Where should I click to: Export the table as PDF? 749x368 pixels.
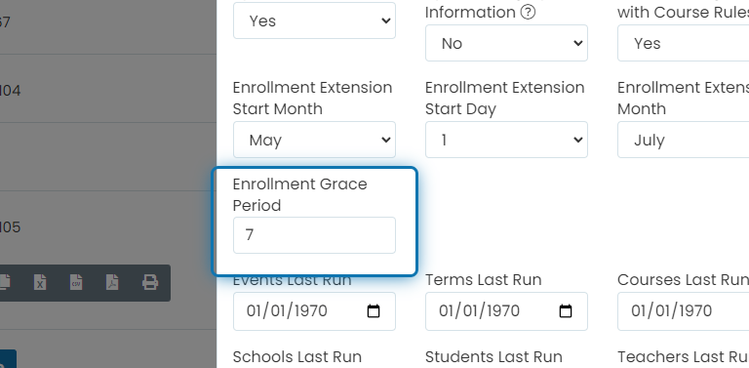pos(112,282)
